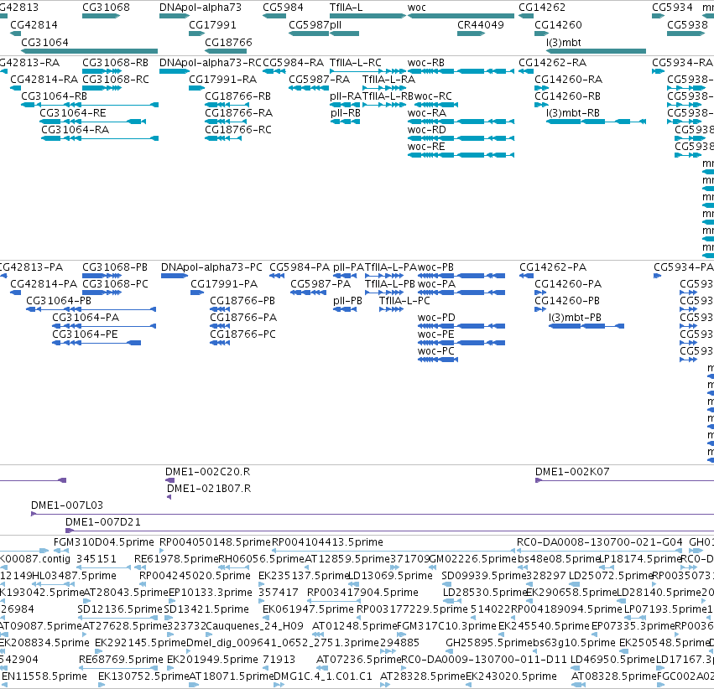Click the CG31068 gene label
Image resolution: width=714 pixels, height=689 pixels.
(x=106, y=8)
